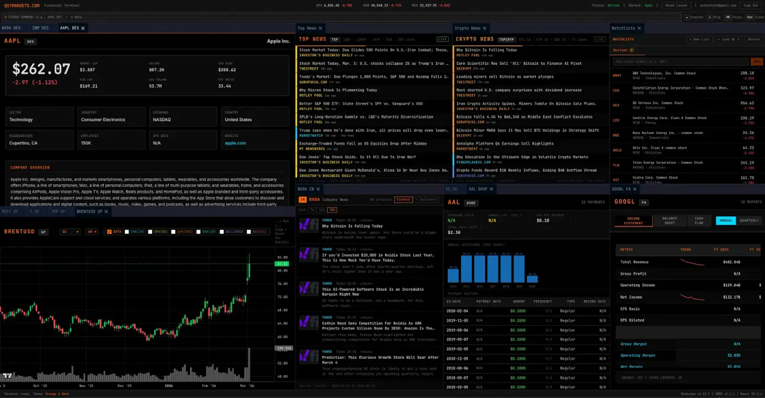The width and height of the screenshot is (765, 398).
Task: Click the FA badge next to GOOGL
Action: point(644,202)
